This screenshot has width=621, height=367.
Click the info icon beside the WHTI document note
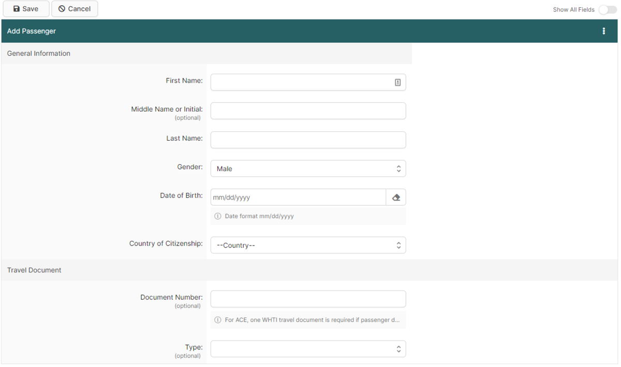coord(217,320)
